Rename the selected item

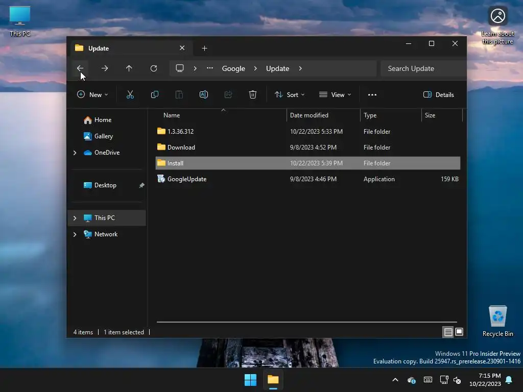(204, 94)
